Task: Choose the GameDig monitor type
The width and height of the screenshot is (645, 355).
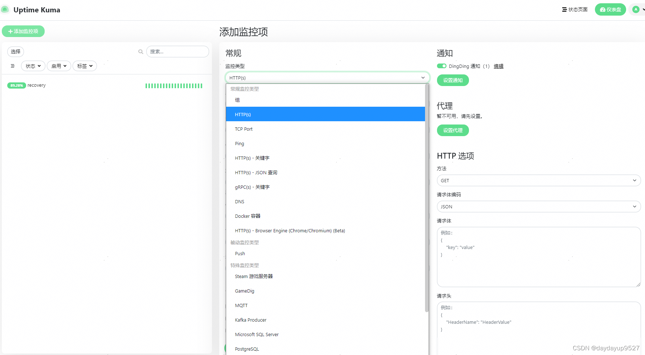Action: click(x=325, y=291)
